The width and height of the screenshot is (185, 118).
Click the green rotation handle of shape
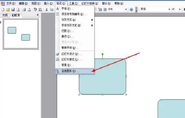(x=103, y=54)
